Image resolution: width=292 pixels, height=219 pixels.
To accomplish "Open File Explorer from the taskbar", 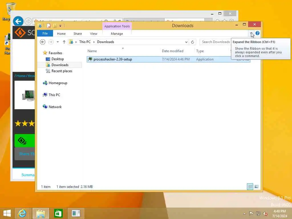I will tap(41, 213).
